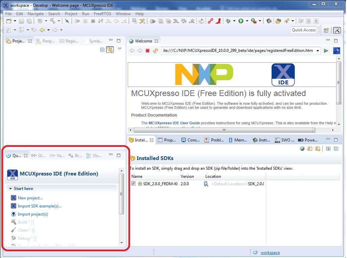Screen dimensions: 347x258
Task: Switch to the Console tab
Action: (191, 140)
